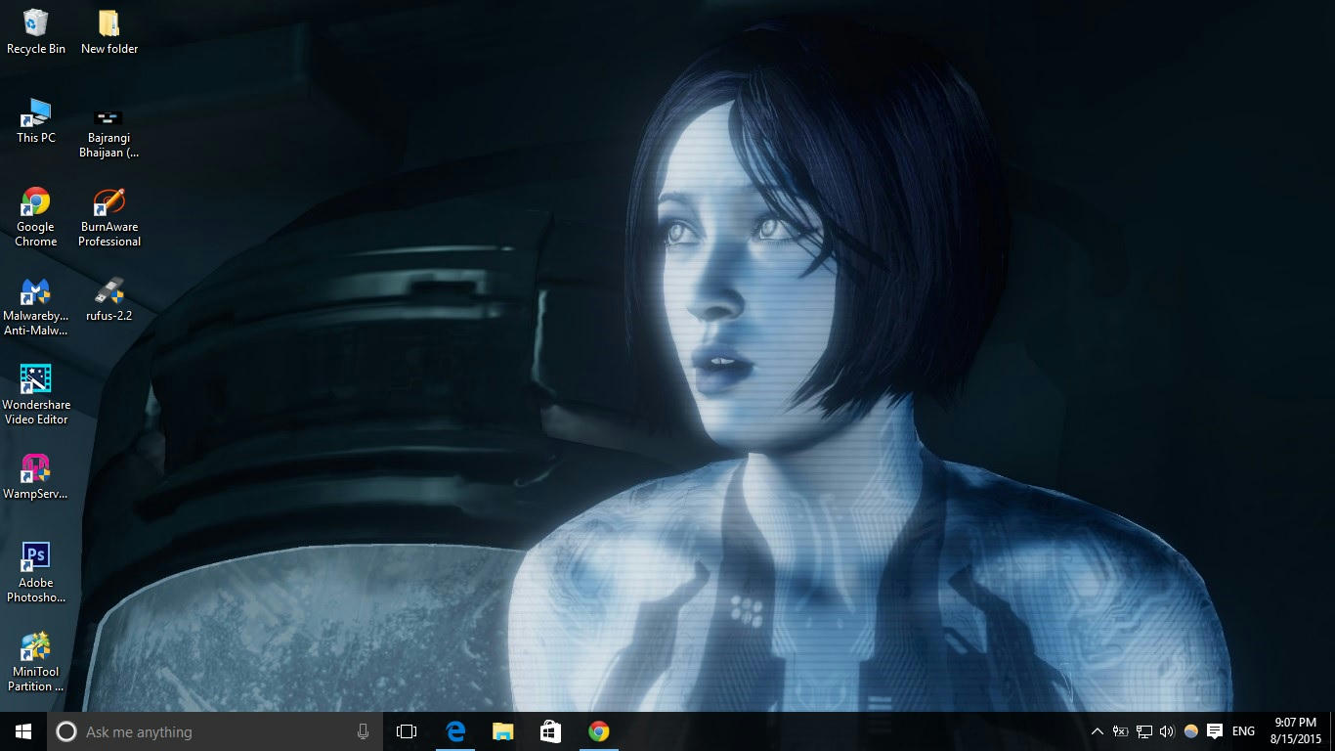The width and height of the screenshot is (1335, 751).
Task: Click the Ask me anything search box
Action: (213, 731)
